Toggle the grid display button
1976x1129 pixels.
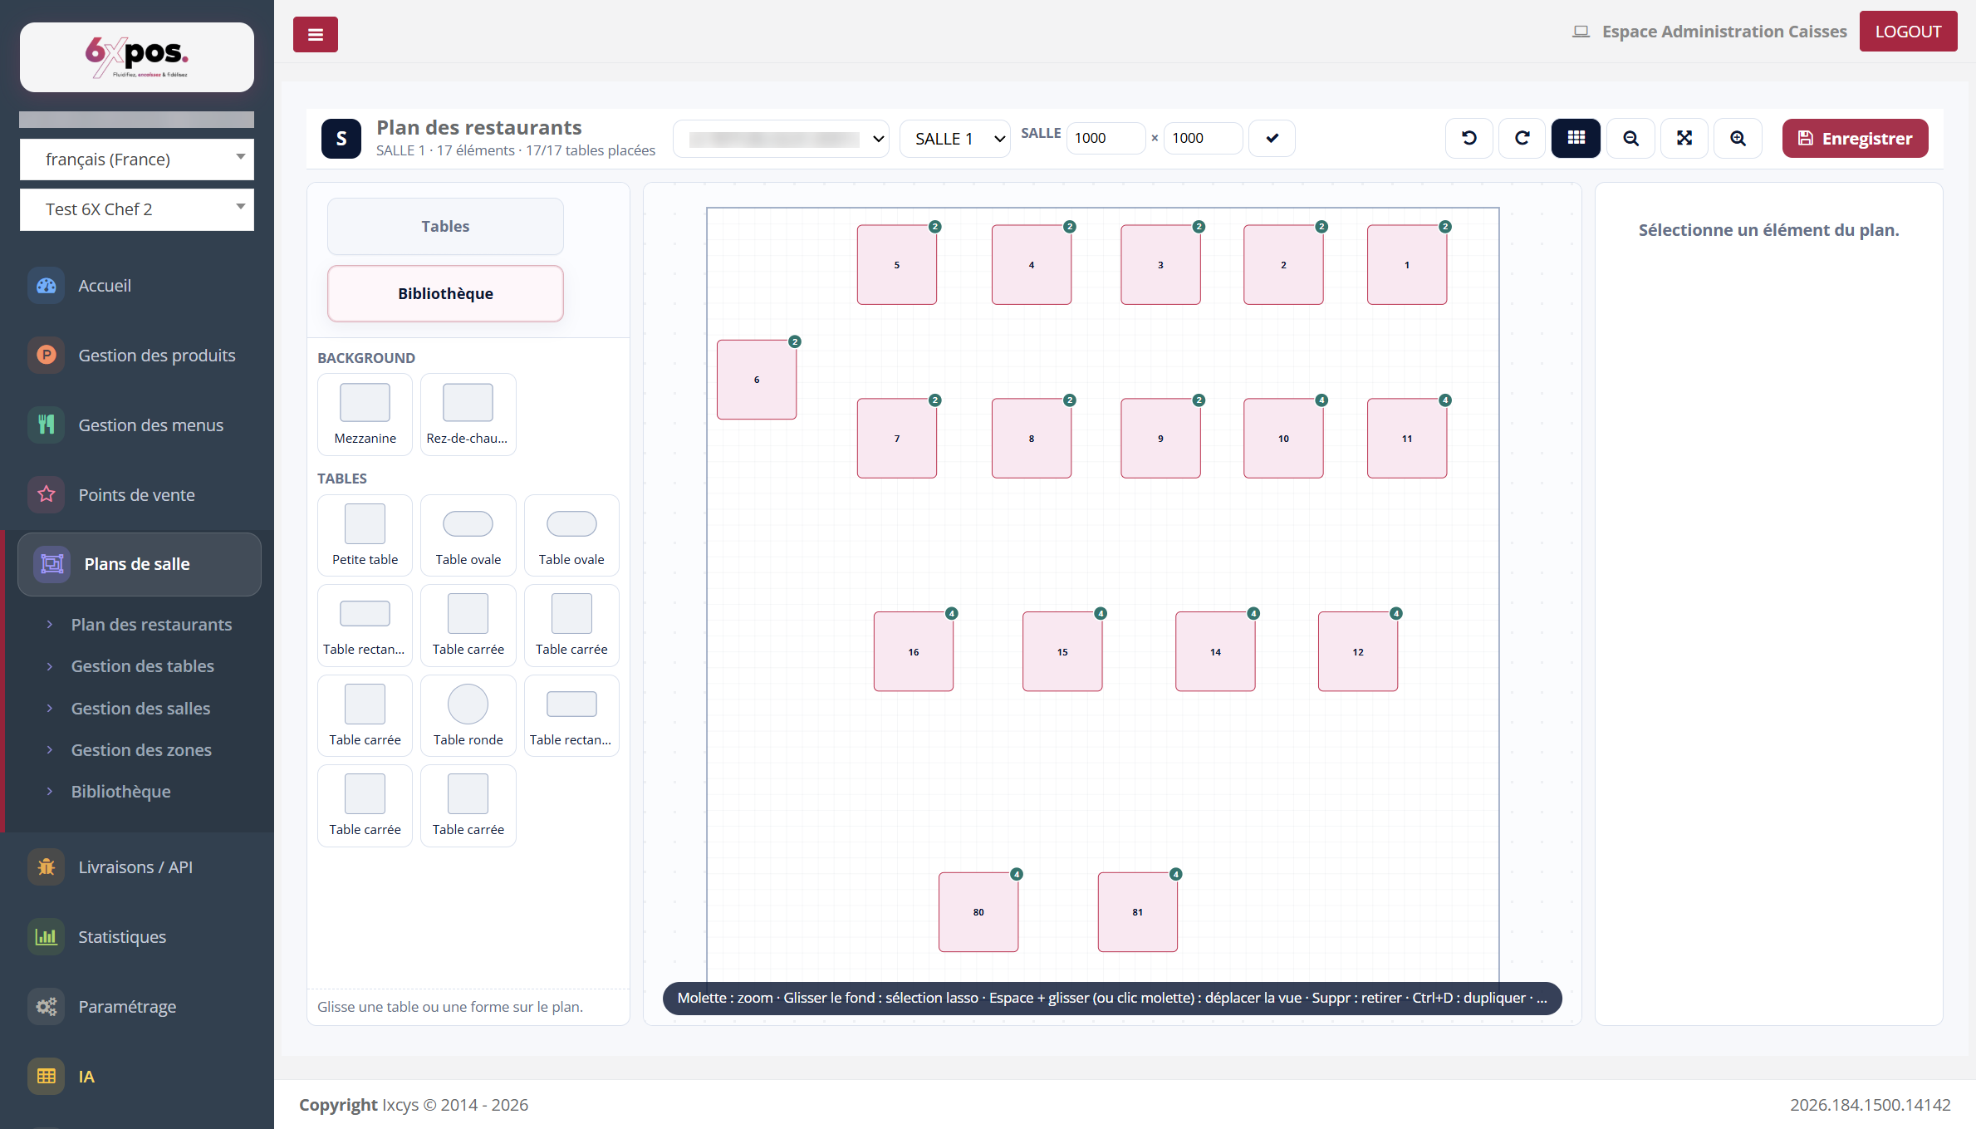click(x=1576, y=138)
